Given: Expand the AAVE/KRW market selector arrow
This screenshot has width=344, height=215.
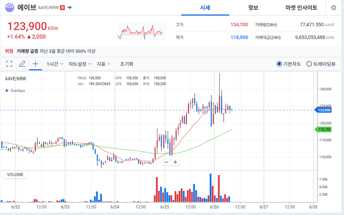Looking at the screenshot, I should click(x=70, y=8).
